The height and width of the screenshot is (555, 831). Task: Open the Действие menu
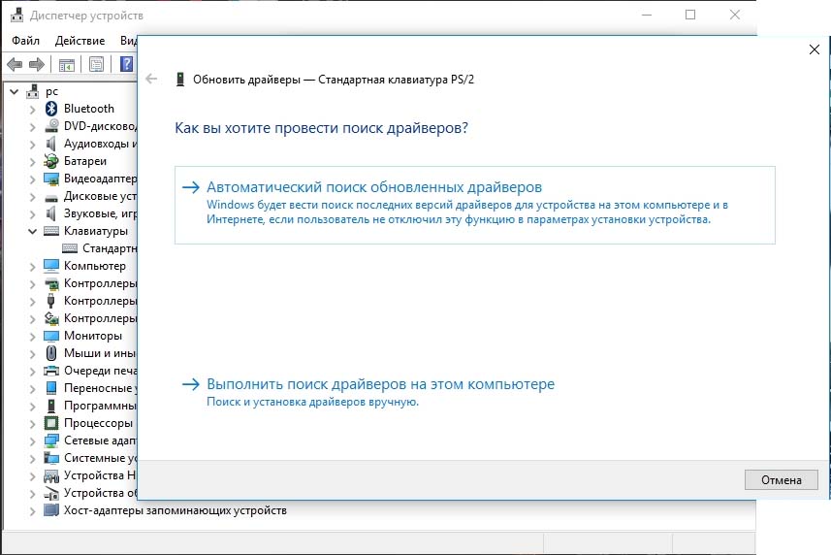[80, 41]
